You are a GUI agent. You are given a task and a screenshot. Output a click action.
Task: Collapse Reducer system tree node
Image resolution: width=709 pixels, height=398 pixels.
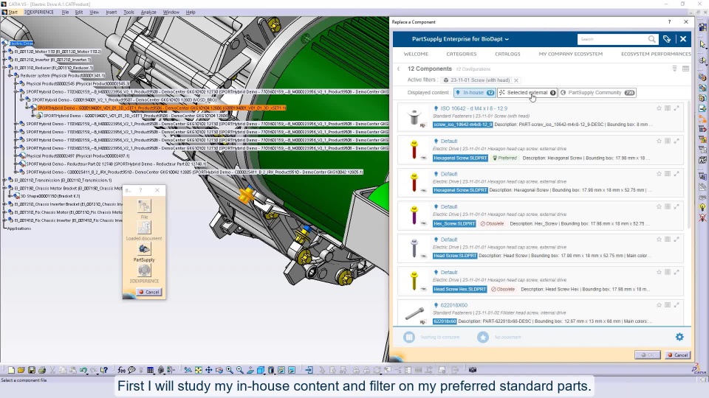point(11,75)
